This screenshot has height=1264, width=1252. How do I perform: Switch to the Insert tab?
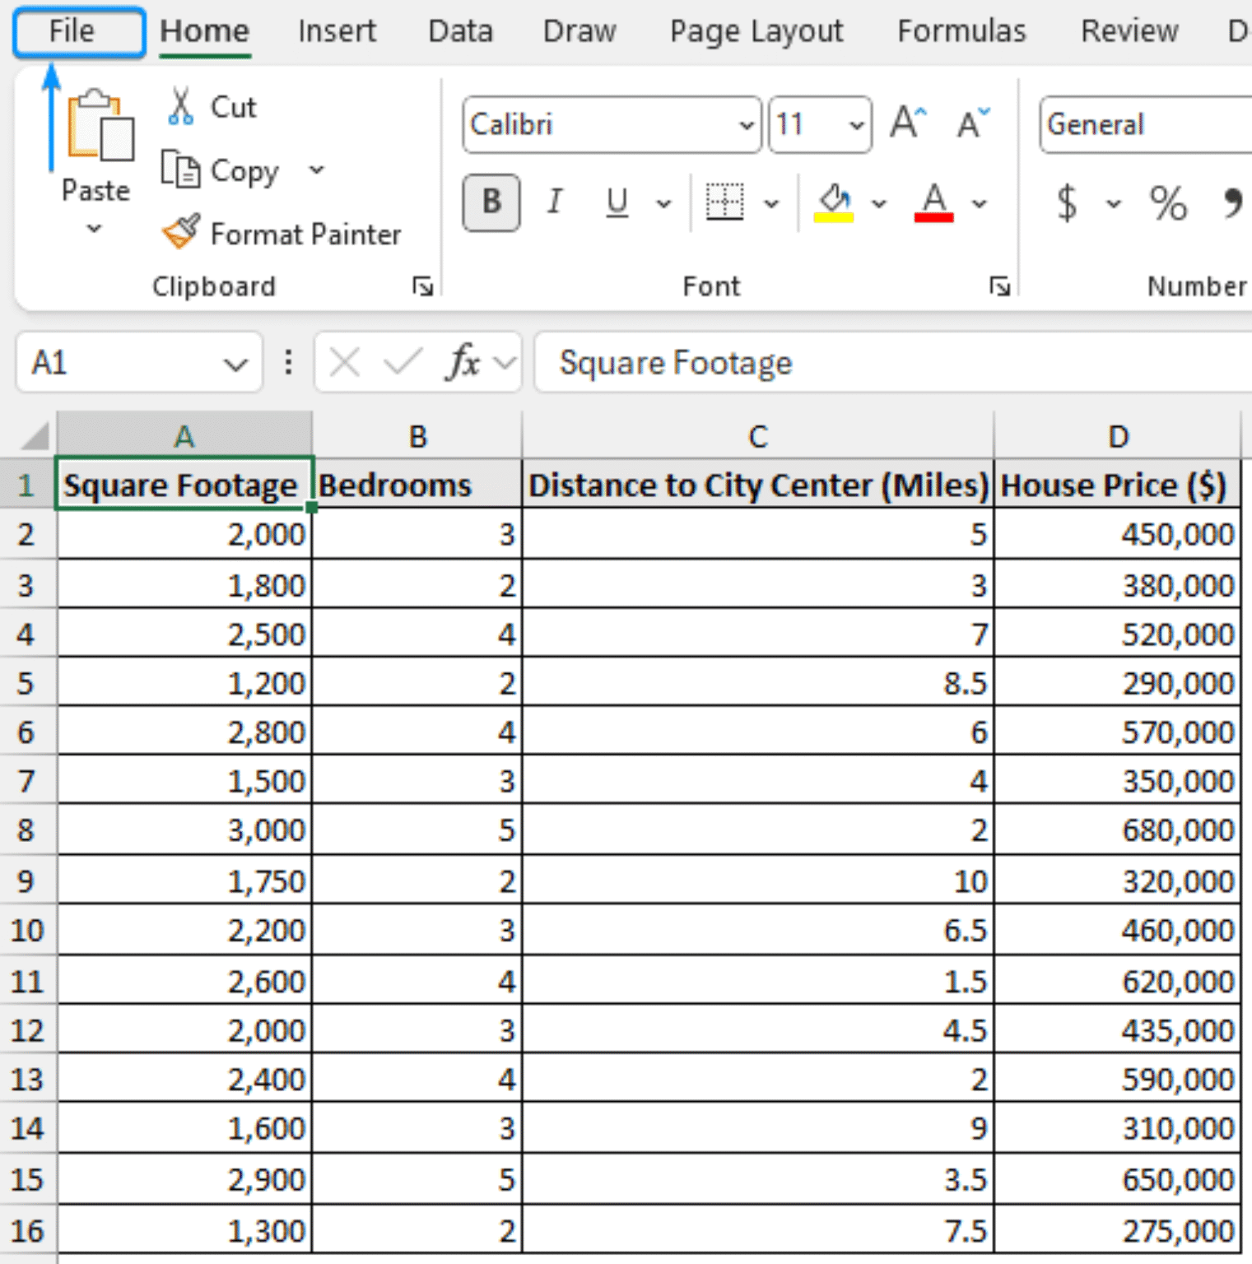pos(337,31)
